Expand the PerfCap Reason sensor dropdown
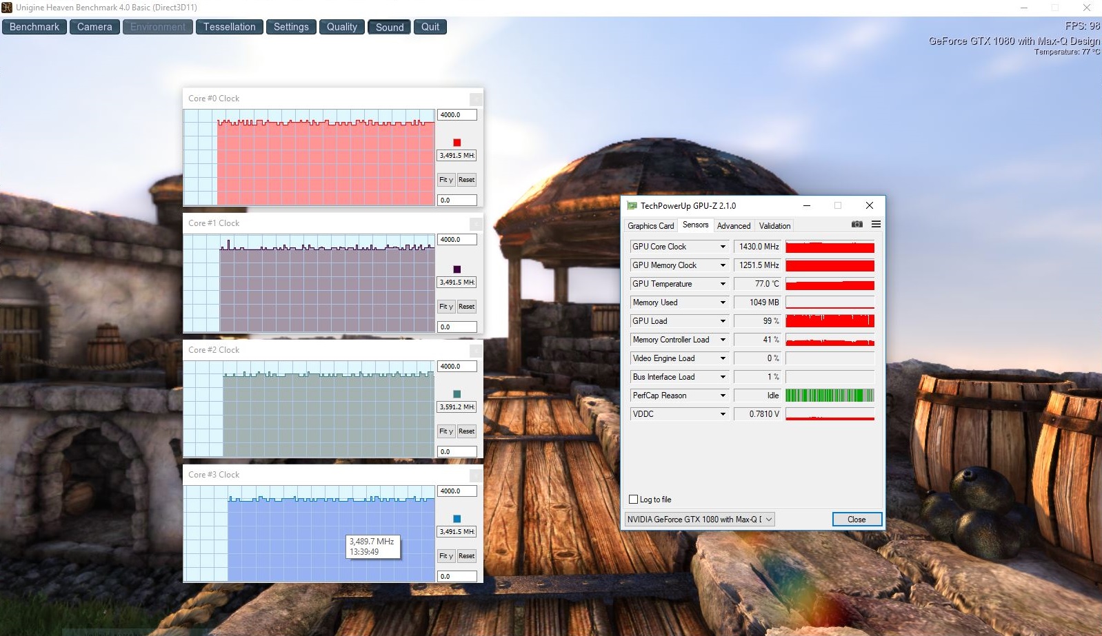Screen dimensions: 1102x636 tap(723, 396)
